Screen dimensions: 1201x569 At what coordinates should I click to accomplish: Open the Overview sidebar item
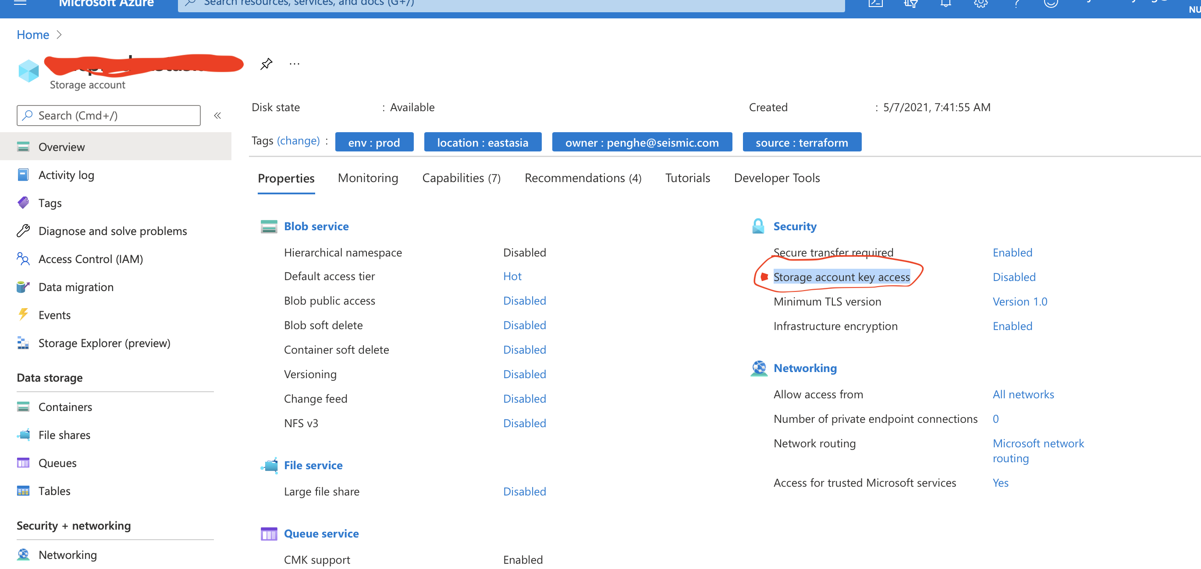(x=116, y=147)
